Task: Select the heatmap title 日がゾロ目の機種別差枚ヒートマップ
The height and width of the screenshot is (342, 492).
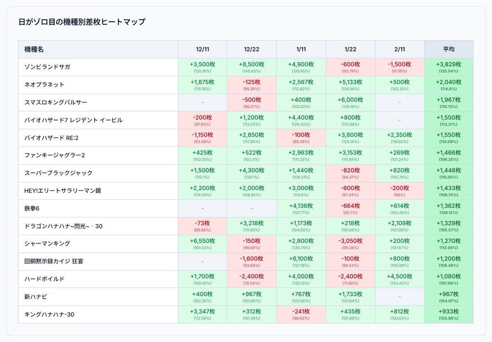Action: pyautogui.click(x=82, y=22)
